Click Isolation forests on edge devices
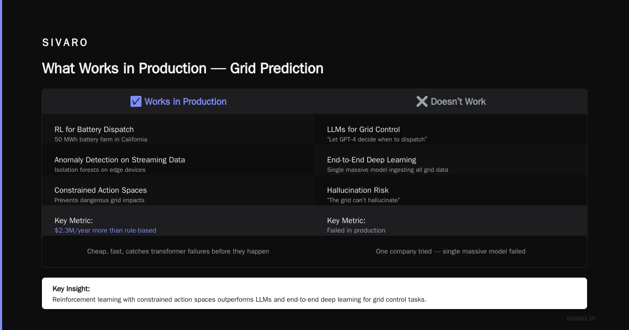 [x=100, y=170]
